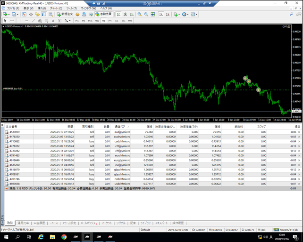Select the text A tool
The width and height of the screenshot is (303, 242).
53,21
